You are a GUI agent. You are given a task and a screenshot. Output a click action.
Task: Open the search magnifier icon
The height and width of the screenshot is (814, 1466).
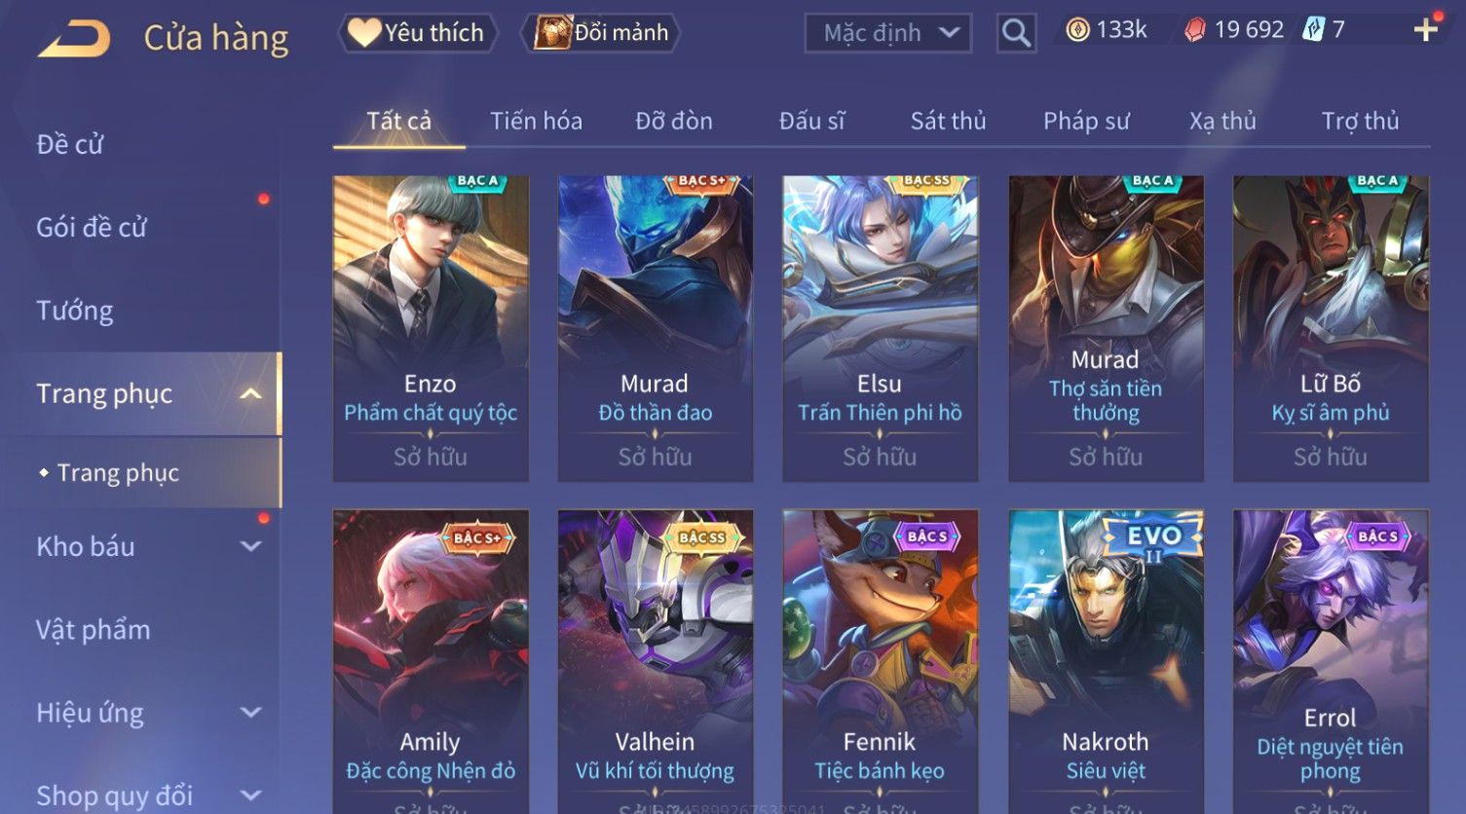click(1016, 33)
